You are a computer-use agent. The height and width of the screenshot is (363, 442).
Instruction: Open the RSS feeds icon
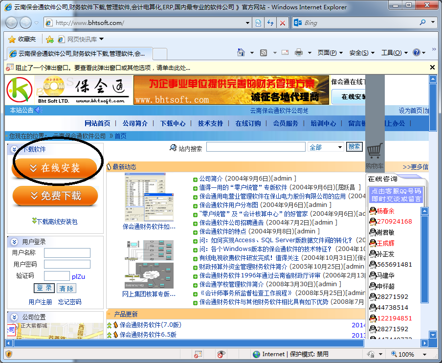[263, 52]
